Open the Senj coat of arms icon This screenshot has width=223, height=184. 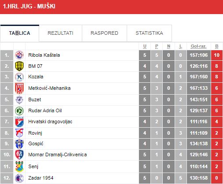pyautogui.click(x=19, y=166)
